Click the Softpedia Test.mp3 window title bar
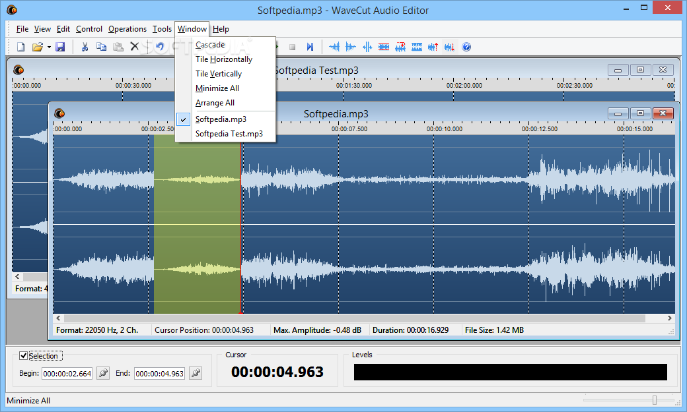This screenshot has height=412, width=687. click(316, 70)
